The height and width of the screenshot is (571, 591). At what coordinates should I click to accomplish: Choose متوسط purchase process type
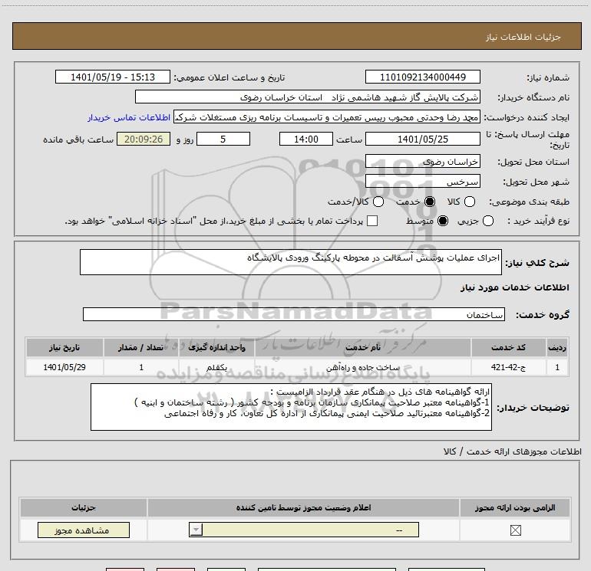(443, 221)
